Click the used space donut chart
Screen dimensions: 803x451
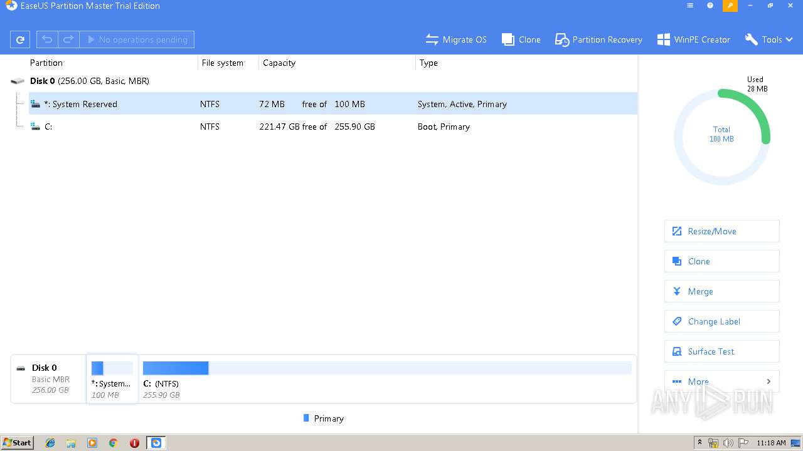[x=722, y=137]
